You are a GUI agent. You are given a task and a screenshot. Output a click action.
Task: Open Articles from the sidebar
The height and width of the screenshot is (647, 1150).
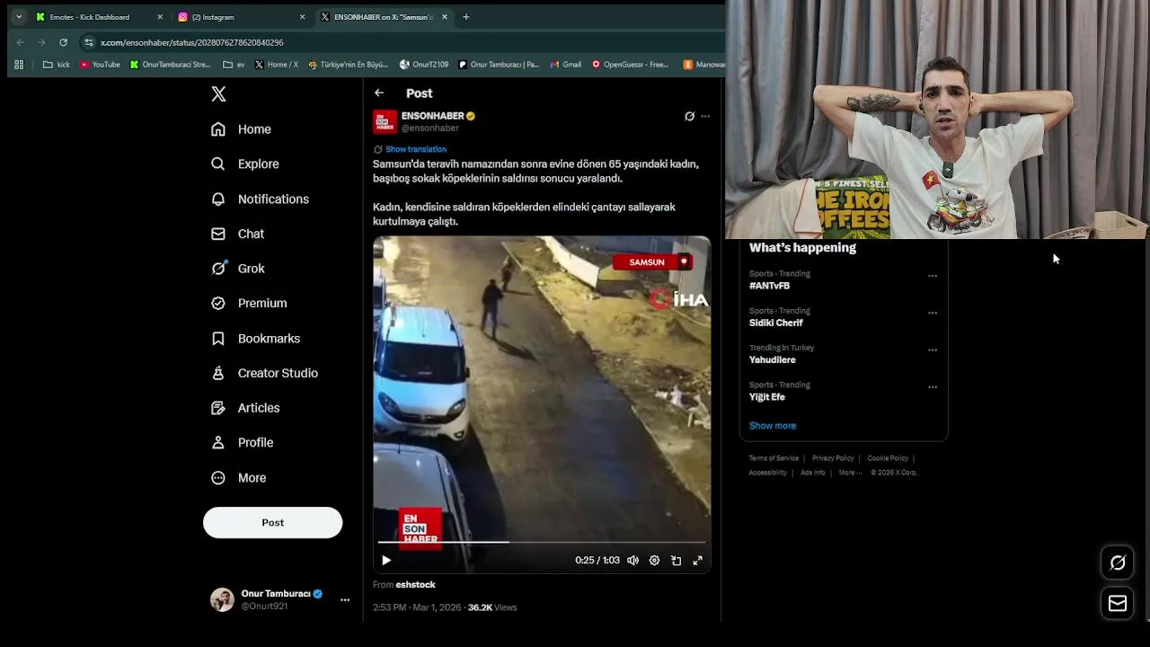tap(245, 408)
